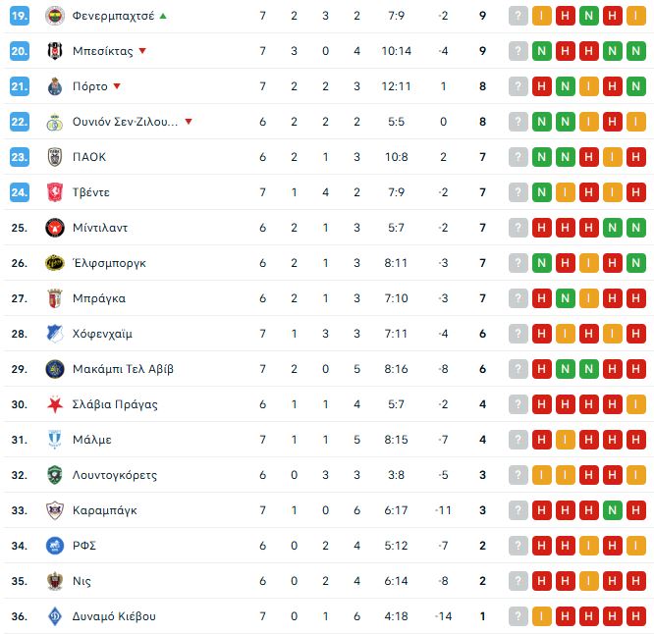Click the gray question mark in Πόρτο row
Screen dimensions: 654x634
click(518, 86)
